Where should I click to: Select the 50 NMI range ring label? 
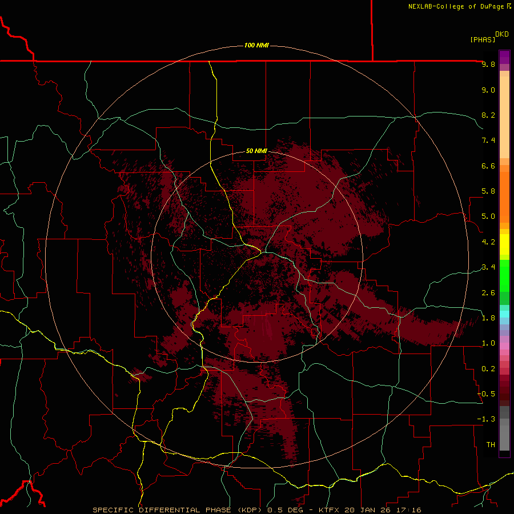pyautogui.click(x=256, y=151)
